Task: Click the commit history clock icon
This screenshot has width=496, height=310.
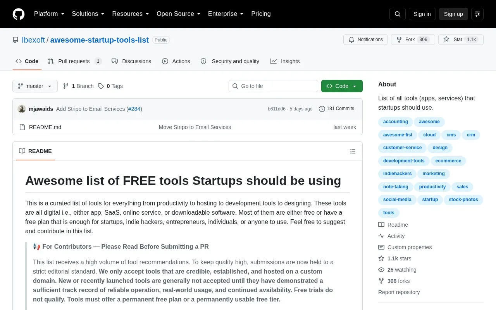Action: coord(322,109)
